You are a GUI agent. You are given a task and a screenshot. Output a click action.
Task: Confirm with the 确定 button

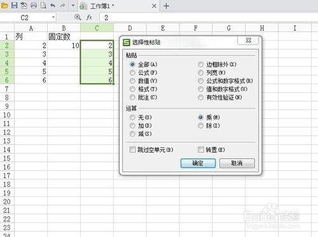(x=198, y=163)
